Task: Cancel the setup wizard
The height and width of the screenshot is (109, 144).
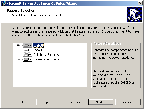Action: tap(128, 102)
